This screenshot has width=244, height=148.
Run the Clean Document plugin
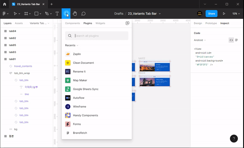tap(97, 63)
